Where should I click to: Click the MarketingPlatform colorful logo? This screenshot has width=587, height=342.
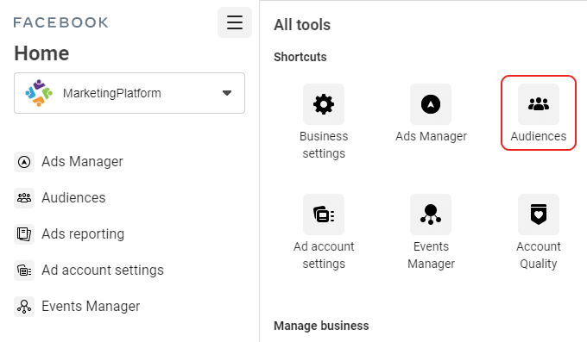coord(39,93)
